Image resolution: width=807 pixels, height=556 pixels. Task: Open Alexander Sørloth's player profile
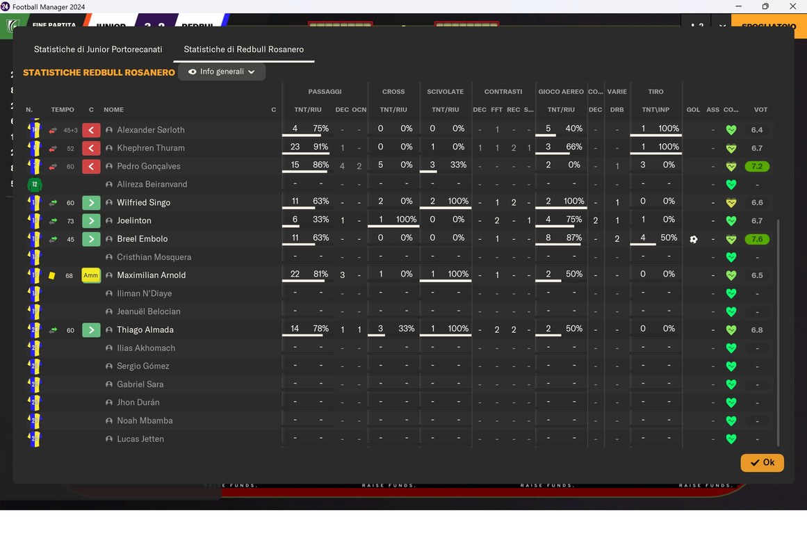(150, 130)
